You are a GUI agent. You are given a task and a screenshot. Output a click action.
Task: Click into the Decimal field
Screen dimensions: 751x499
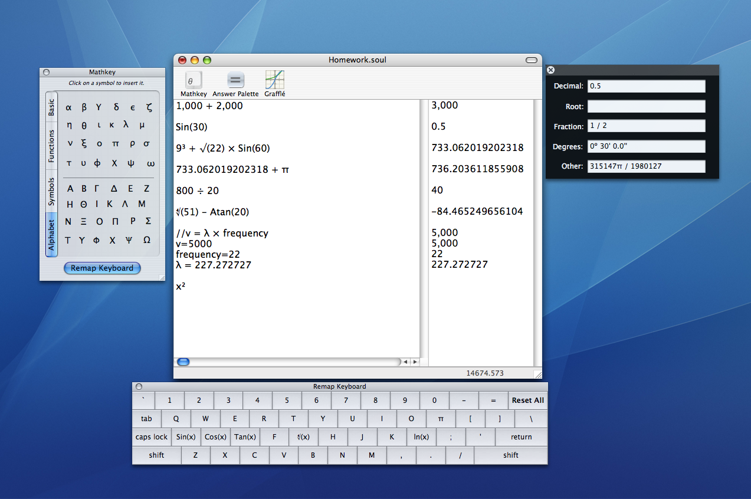click(647, 86)
